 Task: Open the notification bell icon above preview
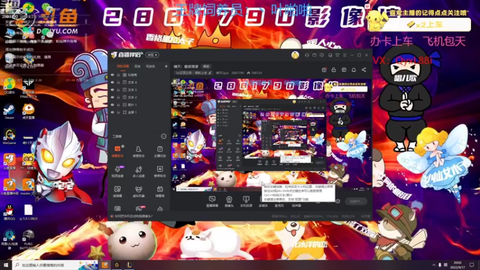point(353,70)
